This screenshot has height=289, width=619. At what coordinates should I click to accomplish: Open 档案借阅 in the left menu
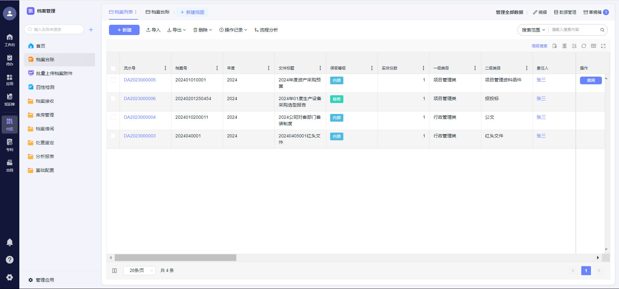(x=45, y=129)
